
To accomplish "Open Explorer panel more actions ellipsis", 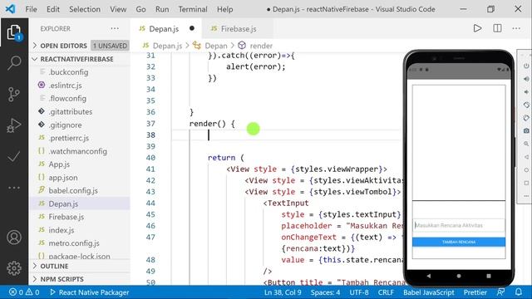I will click(115, 28).
